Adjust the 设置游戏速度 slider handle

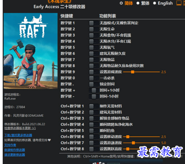133,72
